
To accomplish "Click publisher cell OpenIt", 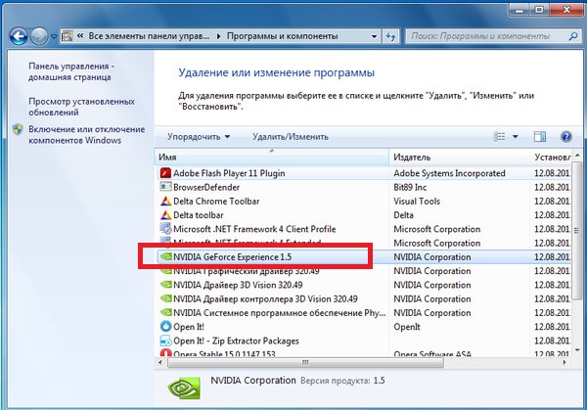I will click(407, 327).
